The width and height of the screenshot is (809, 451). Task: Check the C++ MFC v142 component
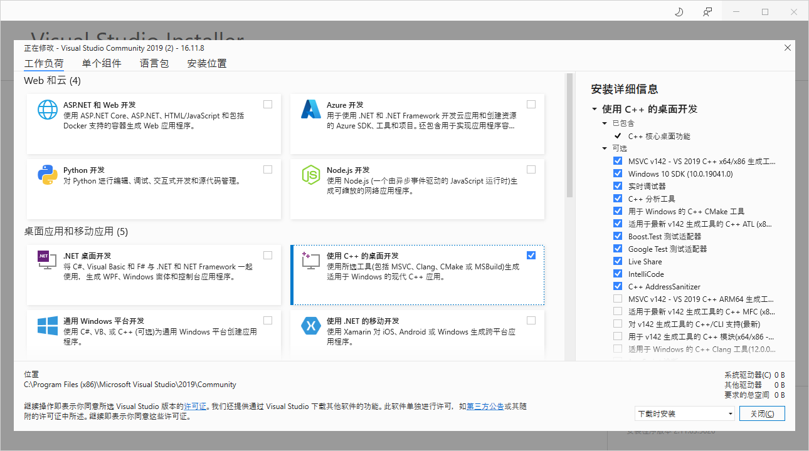[618, 311]
